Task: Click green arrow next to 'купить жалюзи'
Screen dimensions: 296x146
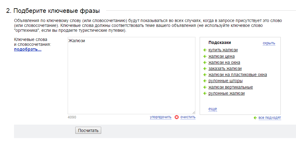Action: point(205,50)
